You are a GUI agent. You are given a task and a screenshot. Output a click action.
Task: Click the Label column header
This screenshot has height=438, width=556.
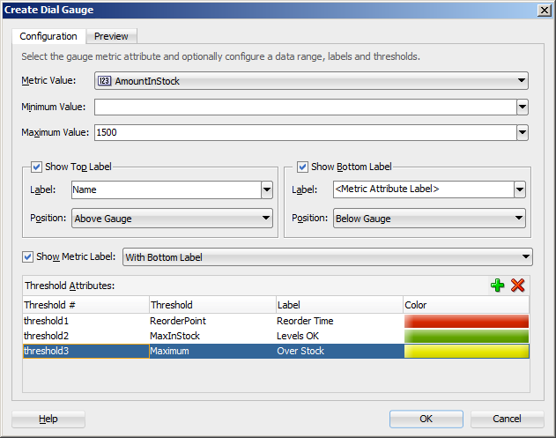tap(339, 305)
